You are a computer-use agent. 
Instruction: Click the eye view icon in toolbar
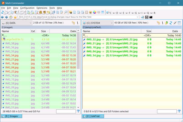coord(90,12)
